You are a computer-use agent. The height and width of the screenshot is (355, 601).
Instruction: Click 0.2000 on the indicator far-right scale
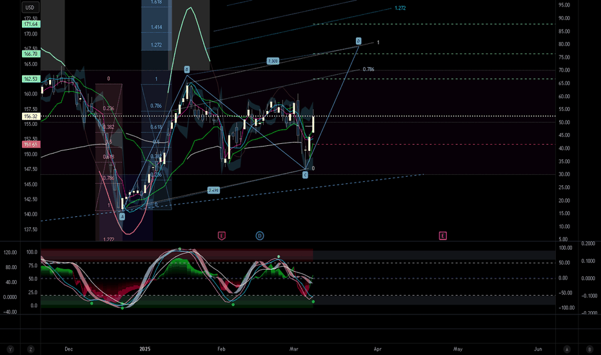click(x=588, y=244)
